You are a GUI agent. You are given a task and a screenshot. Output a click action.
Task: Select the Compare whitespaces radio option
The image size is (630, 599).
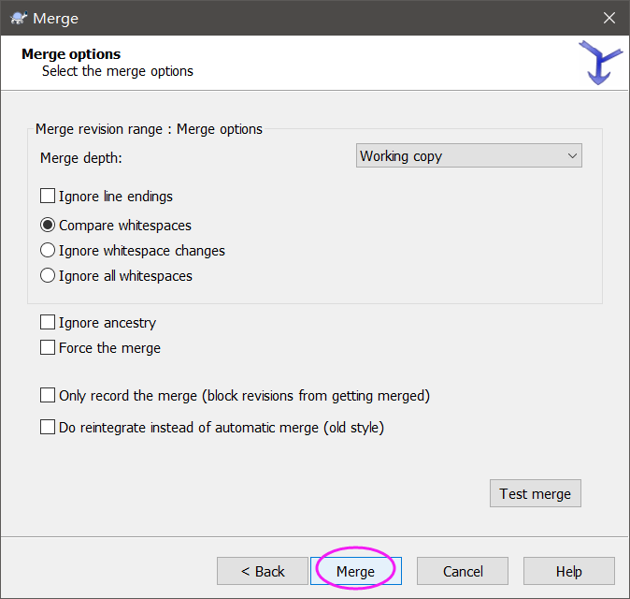(x=49, y=226)
